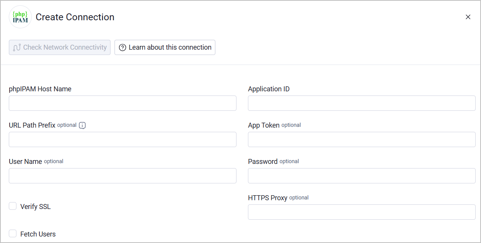Click the Verify SSL label
The width and height of the screenshot is (481, 243).
tap(36, 207)
